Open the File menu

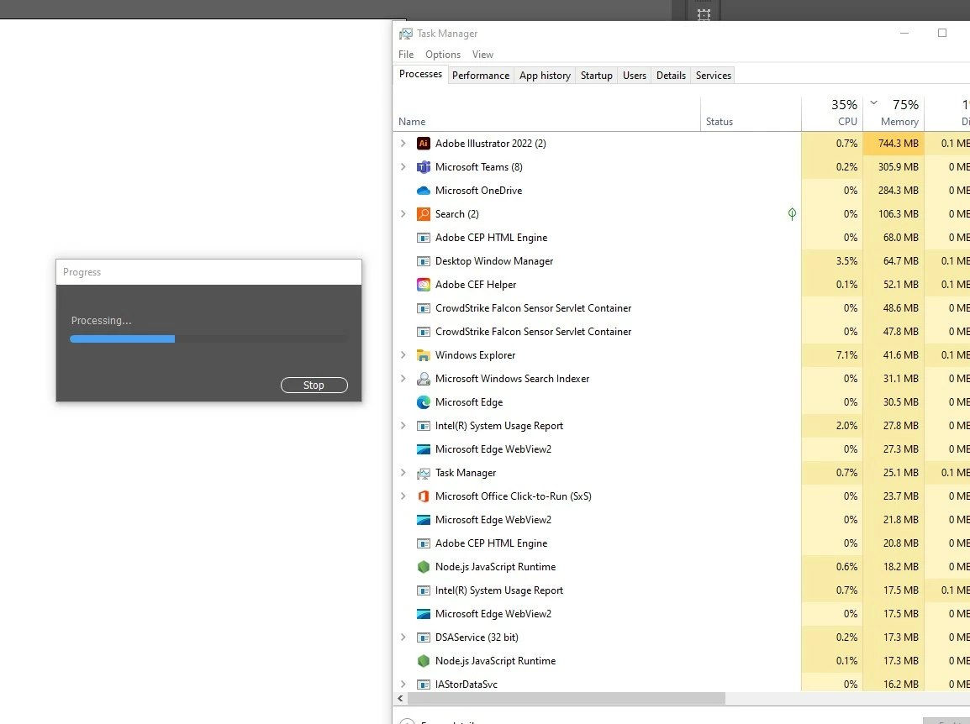pos(406,55)
